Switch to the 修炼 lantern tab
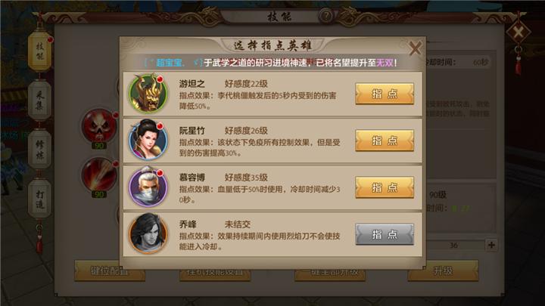Screen dimensions: 545x306 pos(40,150)
